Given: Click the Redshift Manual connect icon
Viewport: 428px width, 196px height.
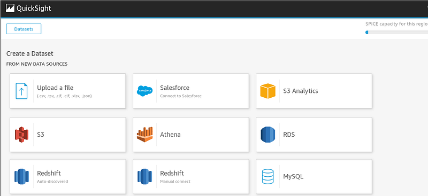Looking at the screenshot, I should tap(144, 177).
